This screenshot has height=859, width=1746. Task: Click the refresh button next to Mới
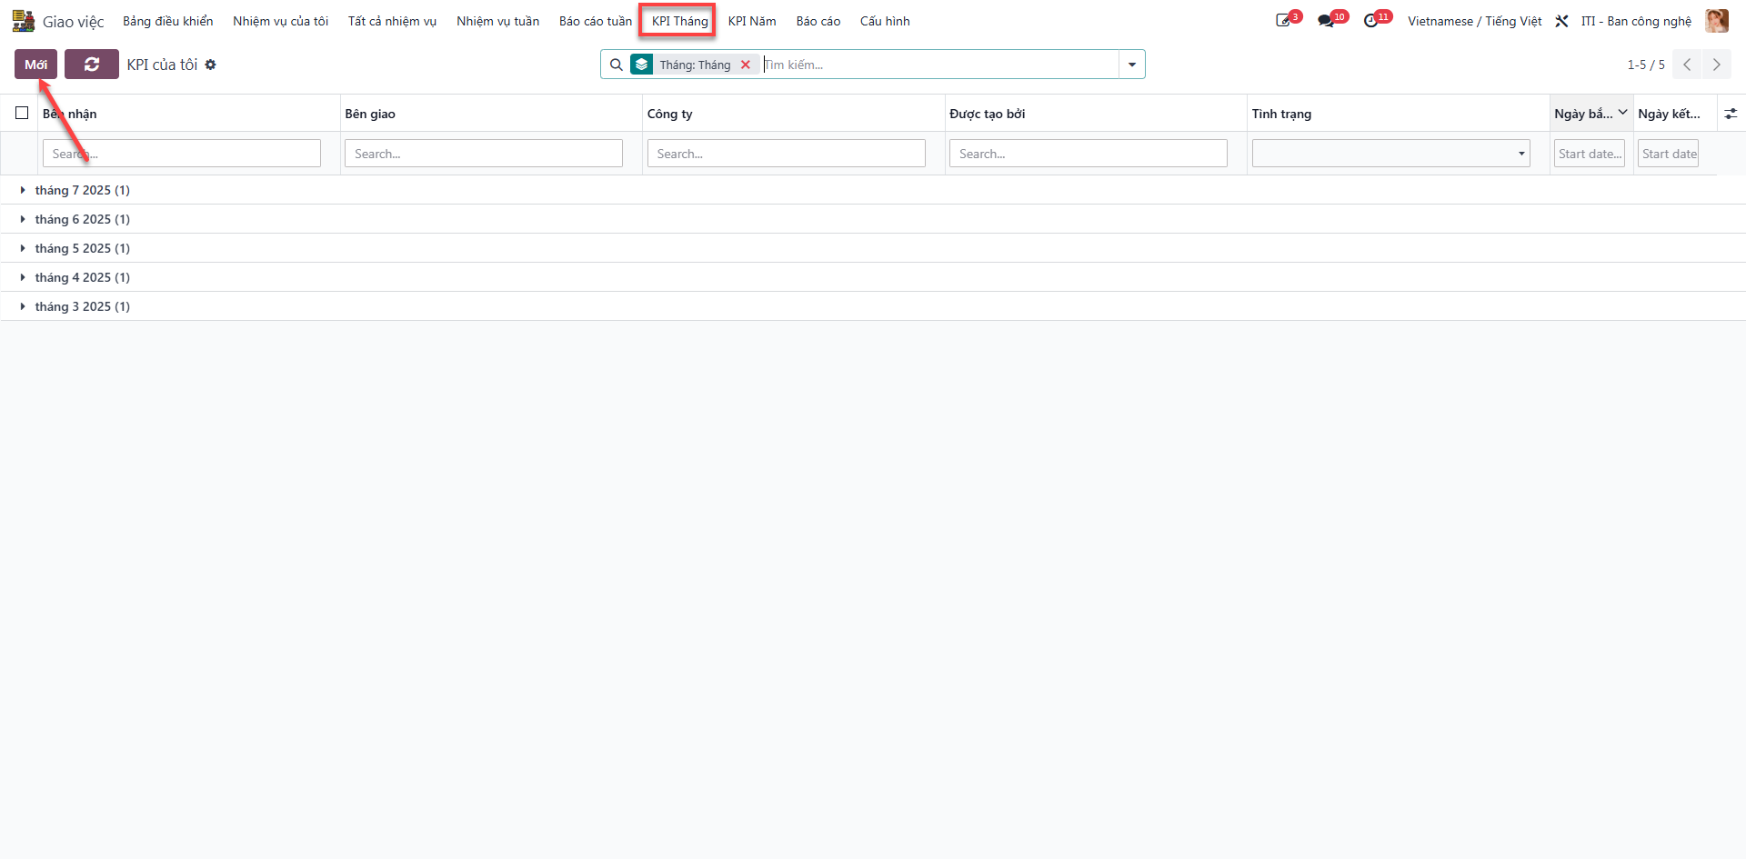92,65
